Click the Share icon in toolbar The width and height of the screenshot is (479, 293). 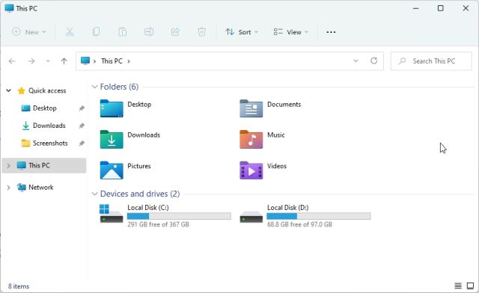(175, 31)
